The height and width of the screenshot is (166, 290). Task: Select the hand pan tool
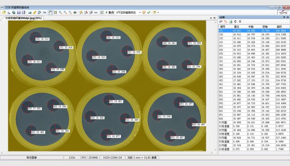pos(50,12)
